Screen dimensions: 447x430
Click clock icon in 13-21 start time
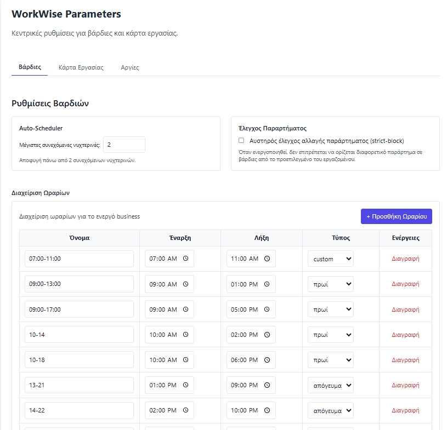coord(185,385)
